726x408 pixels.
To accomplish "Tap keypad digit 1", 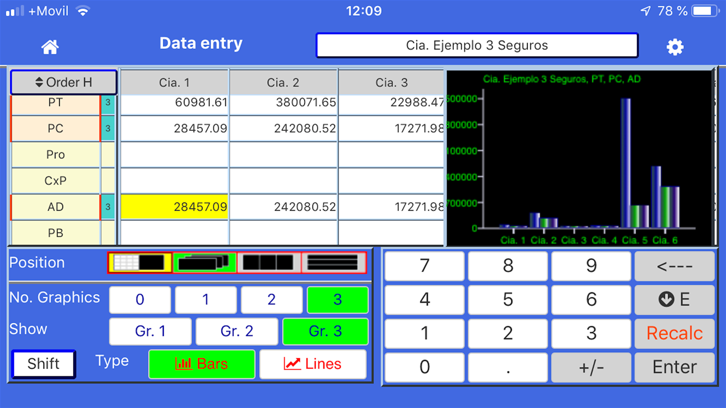I will (424, 333).
